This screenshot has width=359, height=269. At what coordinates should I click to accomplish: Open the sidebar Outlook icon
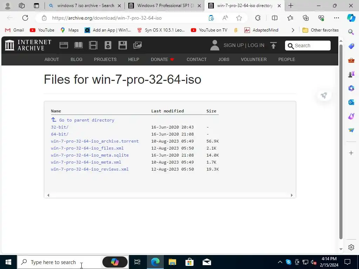pyautogui.click(x=351, y=102)
